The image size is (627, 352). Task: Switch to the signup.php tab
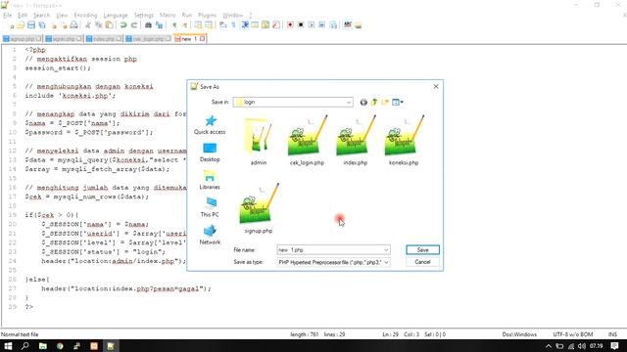22,39
